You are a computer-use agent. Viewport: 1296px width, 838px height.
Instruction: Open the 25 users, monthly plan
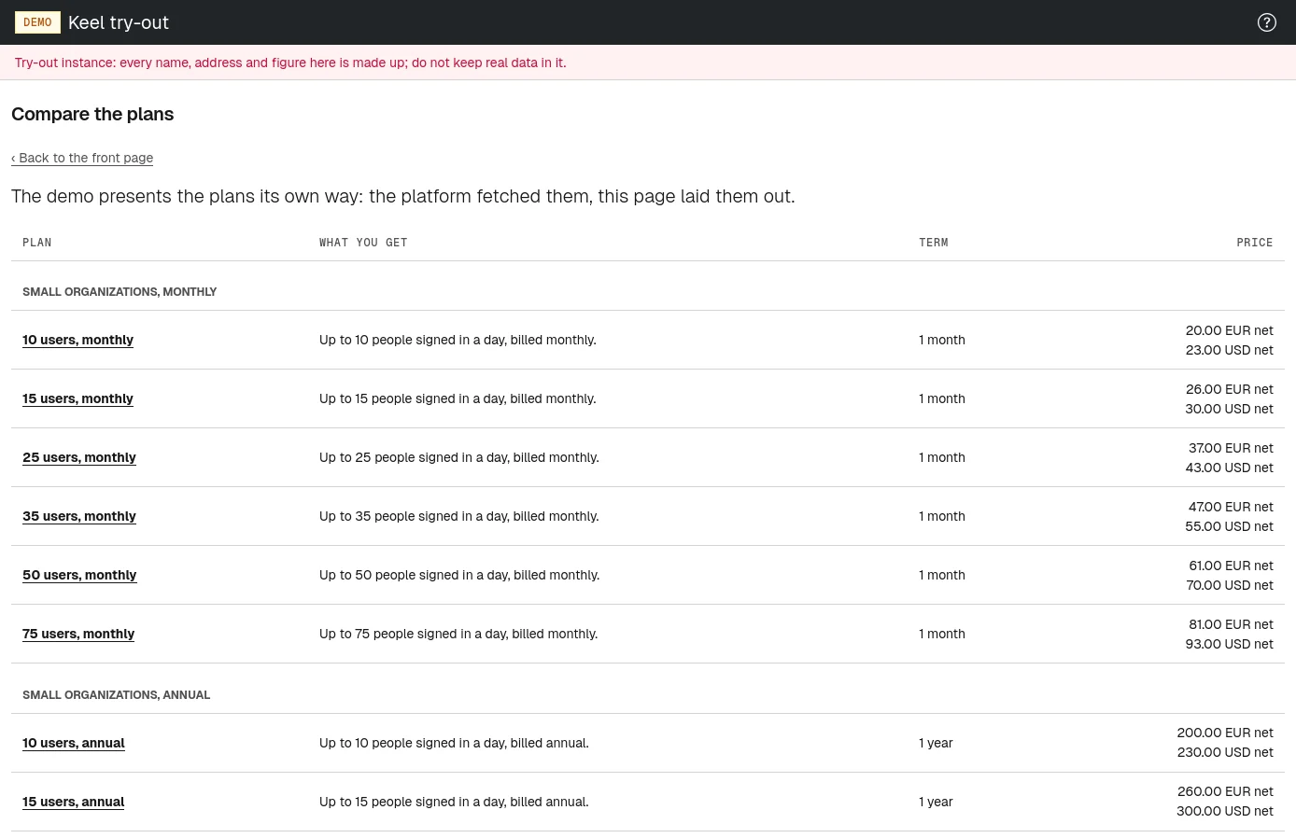pyautogui.click(x=79, y=457)
